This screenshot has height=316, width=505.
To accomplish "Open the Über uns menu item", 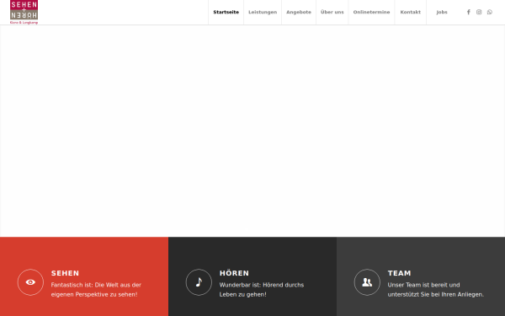I will 332,12.
